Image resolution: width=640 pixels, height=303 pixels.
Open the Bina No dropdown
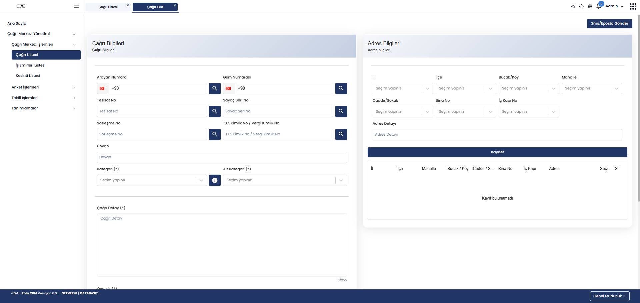pos(466,112)
